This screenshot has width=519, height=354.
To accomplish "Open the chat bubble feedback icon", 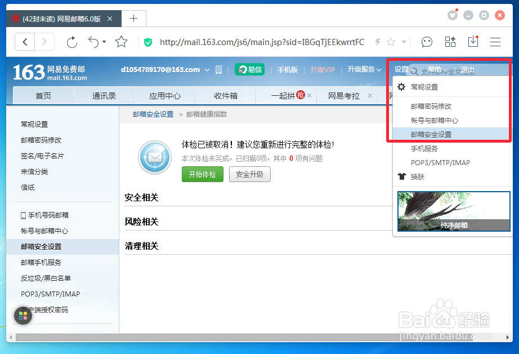I will [x=427, y=42].
